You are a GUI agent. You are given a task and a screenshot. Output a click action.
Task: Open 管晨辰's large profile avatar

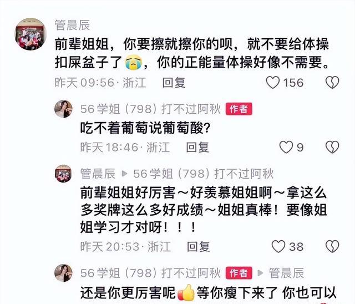click(x=31, y=34)
